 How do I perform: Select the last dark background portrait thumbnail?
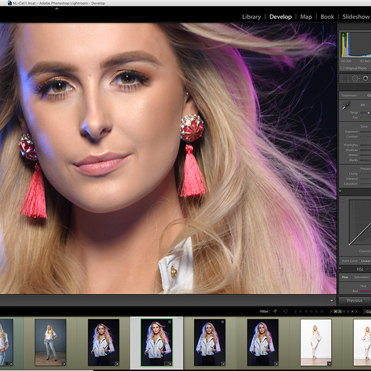click(x=263, y=342)
